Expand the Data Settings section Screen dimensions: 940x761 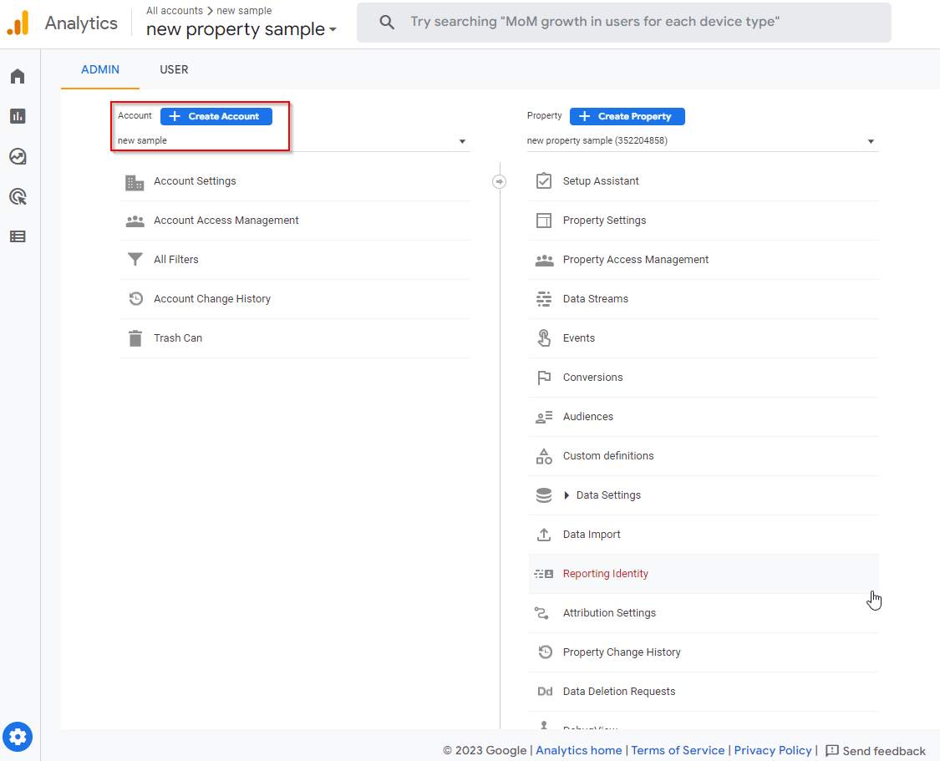(x=567, y=495)
